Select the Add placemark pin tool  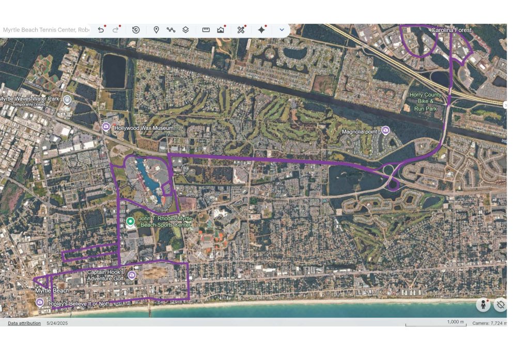tap(156, 30)
